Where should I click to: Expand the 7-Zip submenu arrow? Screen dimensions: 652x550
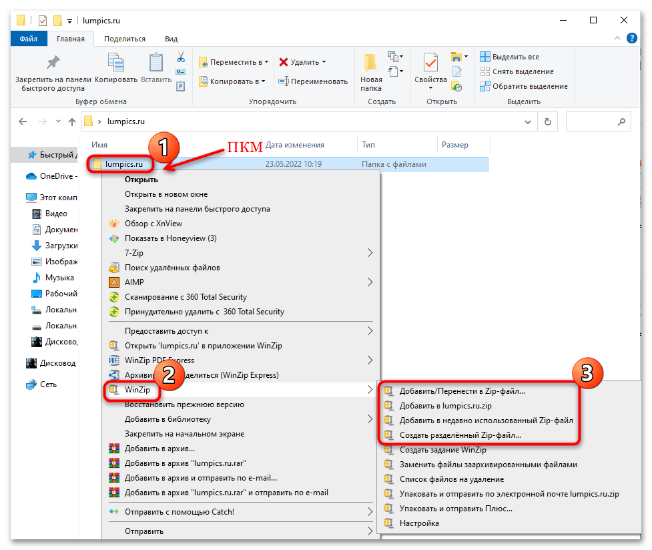point(370,253)
